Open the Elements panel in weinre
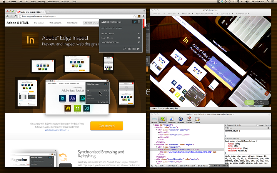This screenshot has height=173, width=277. [162, 120]
